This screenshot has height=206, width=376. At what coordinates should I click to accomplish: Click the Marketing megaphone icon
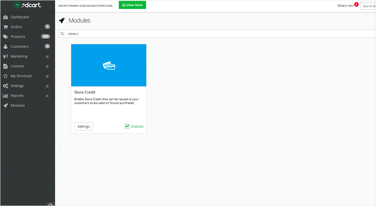(x=5, y=57)
